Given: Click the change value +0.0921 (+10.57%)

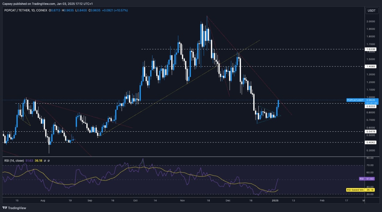Looking at the screenshot, I should (115, 10).
